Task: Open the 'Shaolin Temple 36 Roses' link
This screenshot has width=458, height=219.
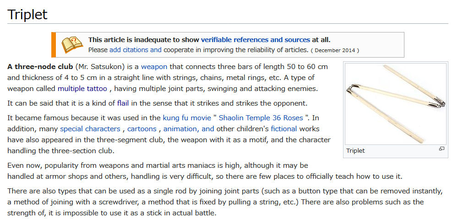Action: tap(261, 118)
